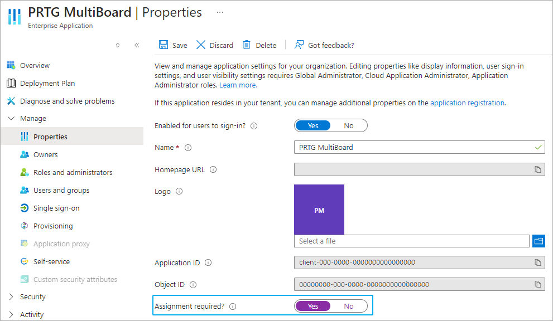553x321 pixels.
Task: Click the Users and groups icon
Action: [25, 190]
